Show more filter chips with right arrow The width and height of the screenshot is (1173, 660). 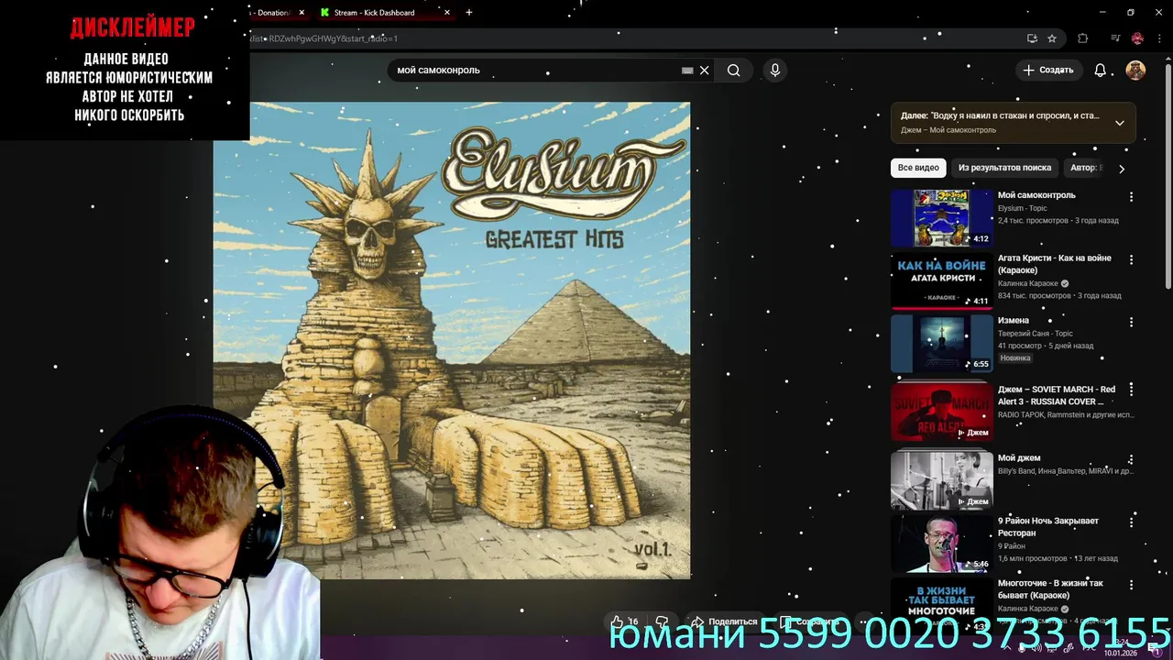[1121, 169]
